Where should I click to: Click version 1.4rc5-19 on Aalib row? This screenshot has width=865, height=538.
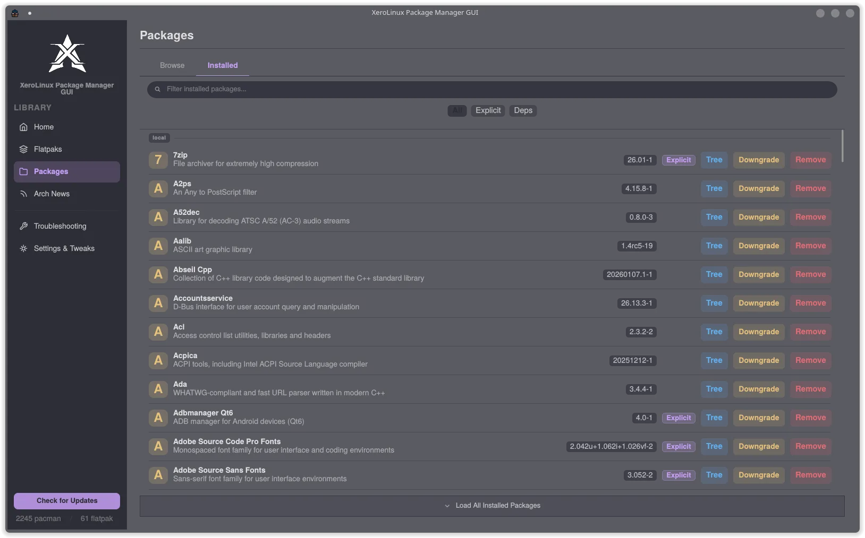[637, 246]
